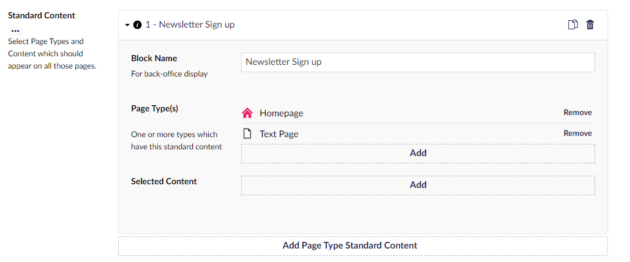This screenshot has width=630, height=262.
Task: Remove the Homepage page type
Action: pos(577,113)
